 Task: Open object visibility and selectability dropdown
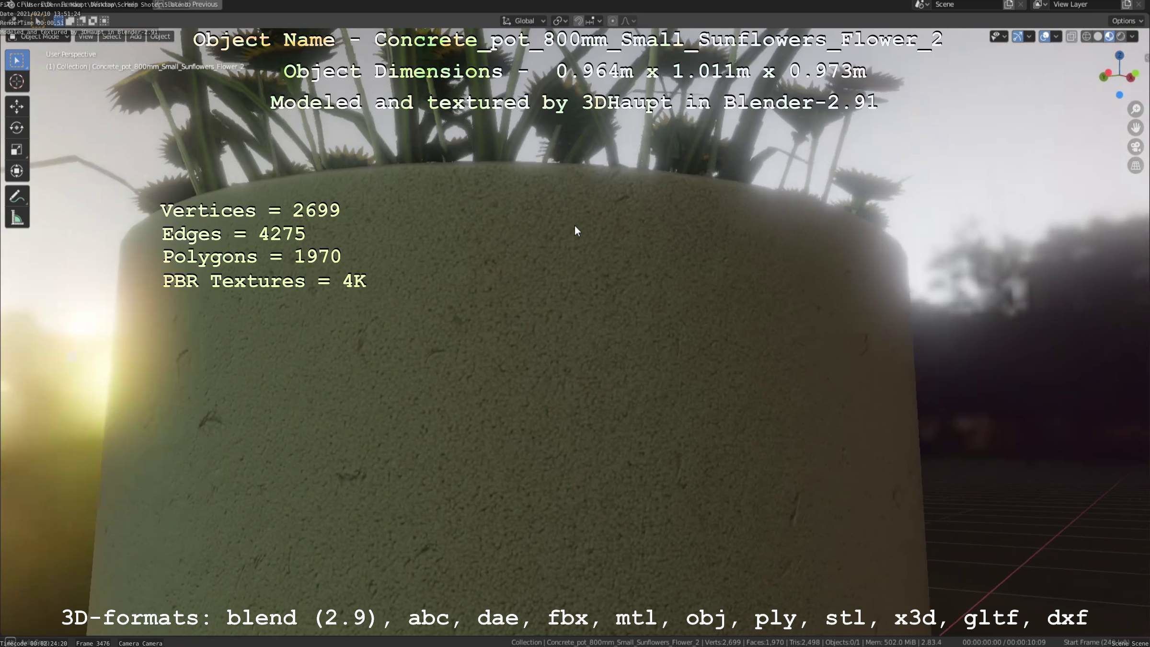tap(999, 36)
